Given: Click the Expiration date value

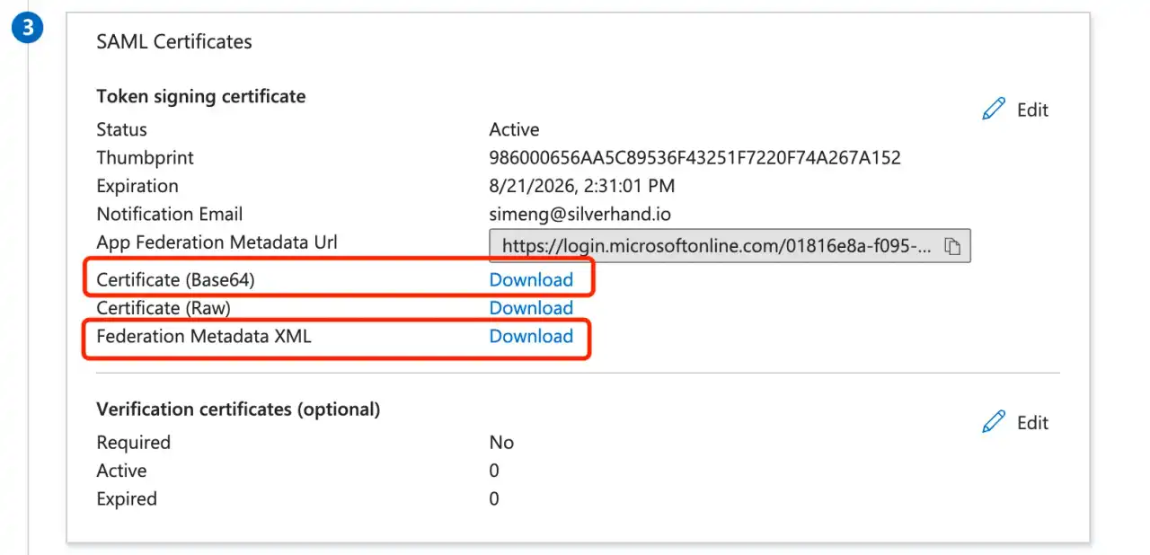Looking at the screenshot, I should (x=580, y=186).
